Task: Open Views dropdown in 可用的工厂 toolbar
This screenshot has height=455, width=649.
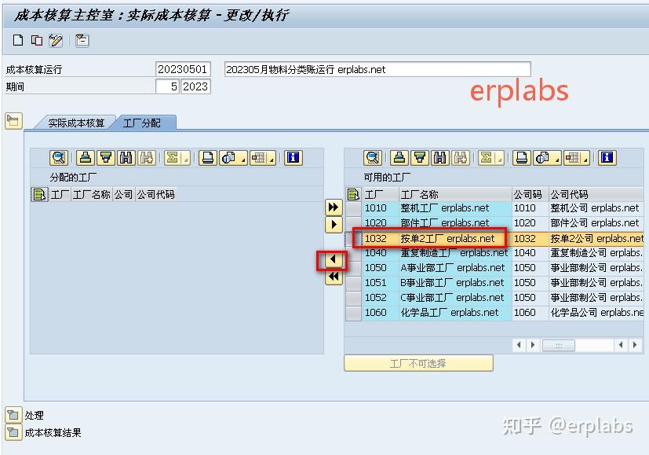Action: point(548,157)
